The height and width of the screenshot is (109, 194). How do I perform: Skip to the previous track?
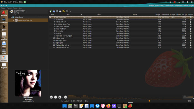[x=51, y=97]
